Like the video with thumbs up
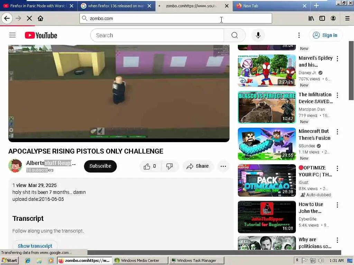Image resolution: width=354 pixels, height=265 pixels. click(x=150, y=166)
